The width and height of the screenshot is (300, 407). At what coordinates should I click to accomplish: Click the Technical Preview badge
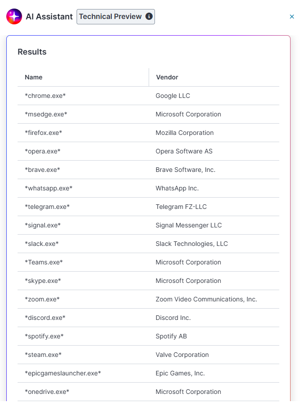116,17
